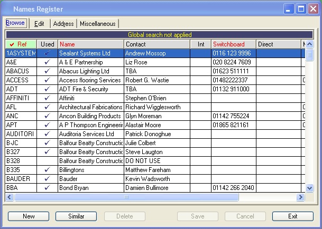
Task: Toggle Used checkmark for A&E row
Action: (48, 62)
